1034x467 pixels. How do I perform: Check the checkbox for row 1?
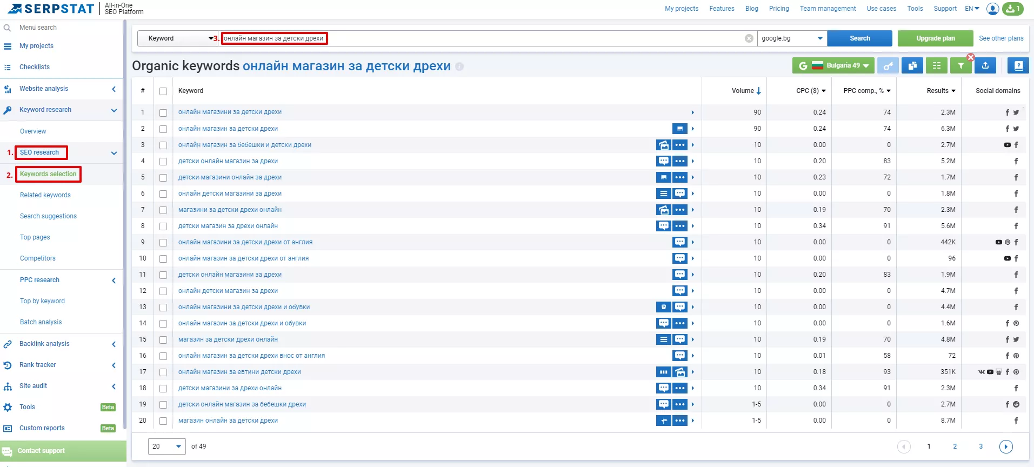(x=163, y=113)
